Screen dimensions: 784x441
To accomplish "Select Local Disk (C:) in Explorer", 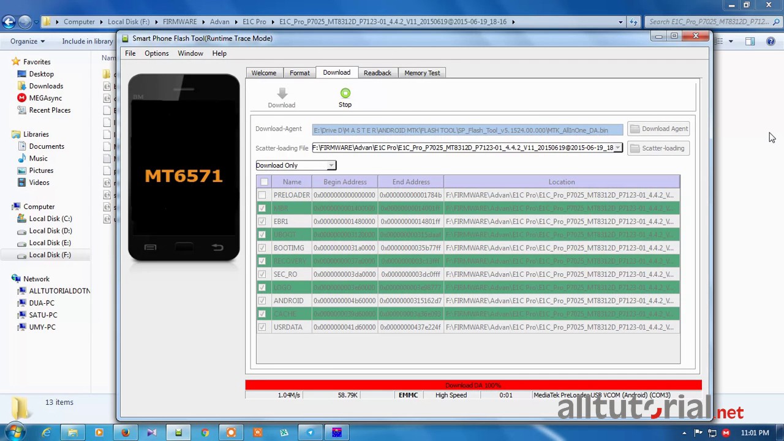I will 50,219.
